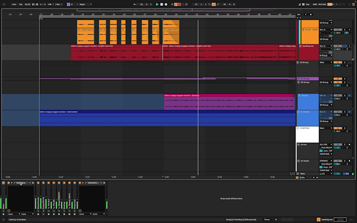Arm the all vox track
This screenshot has height=223, width=357.
pos(350,144)
